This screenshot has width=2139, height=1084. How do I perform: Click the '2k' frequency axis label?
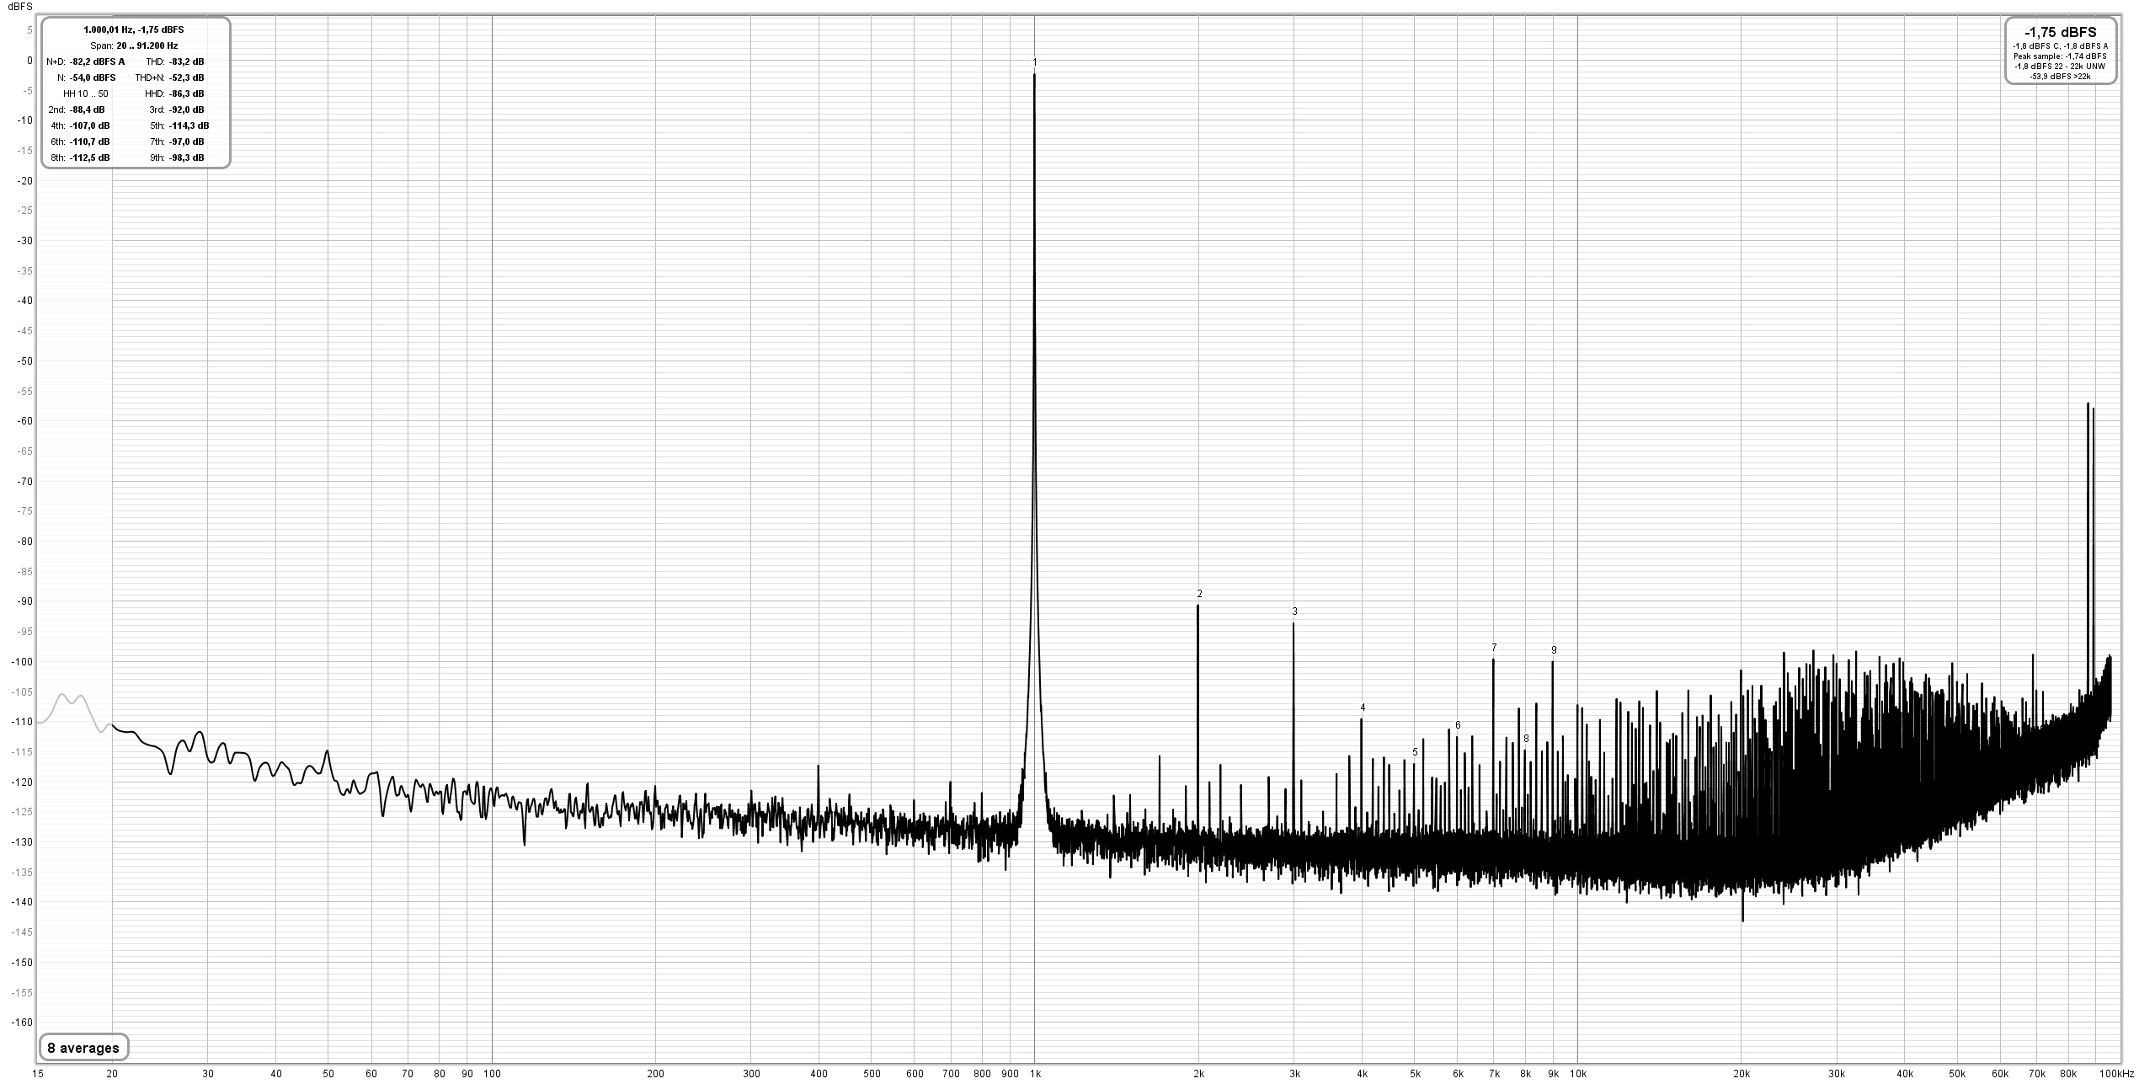point(1199,1074)
